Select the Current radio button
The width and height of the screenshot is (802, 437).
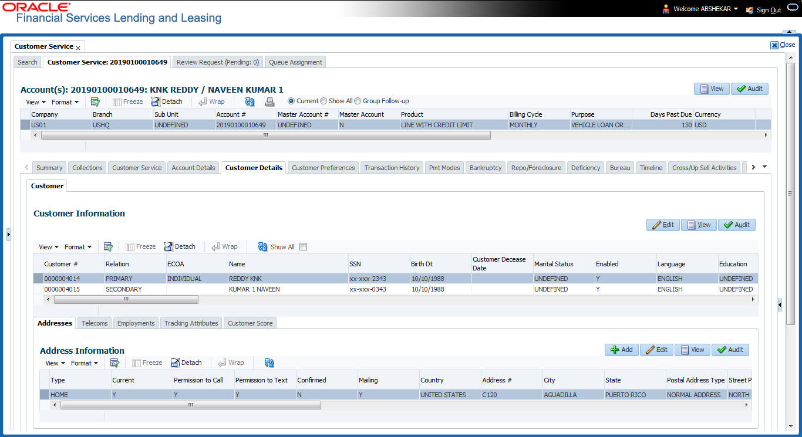(x=292, y=101)
